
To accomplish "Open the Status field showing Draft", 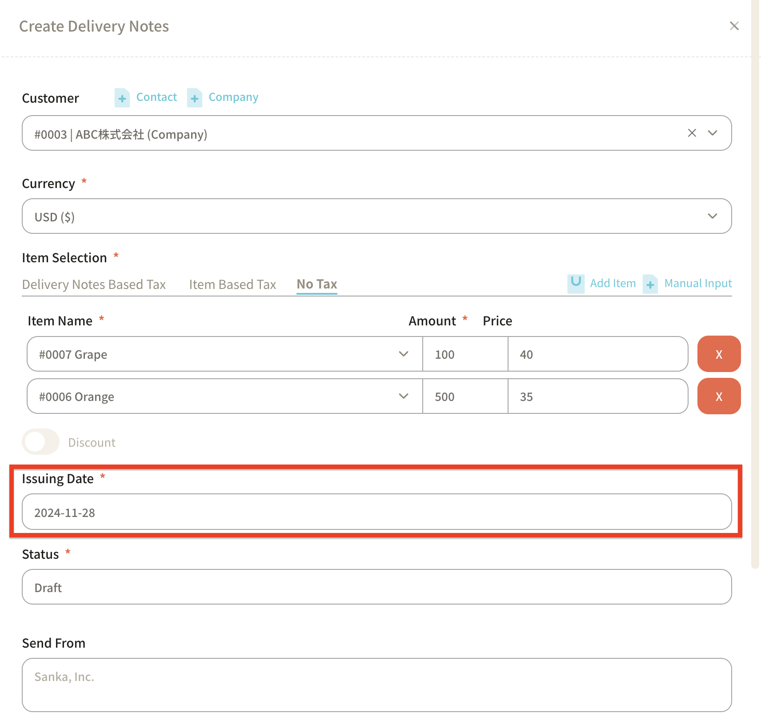I will coord(376,587).
